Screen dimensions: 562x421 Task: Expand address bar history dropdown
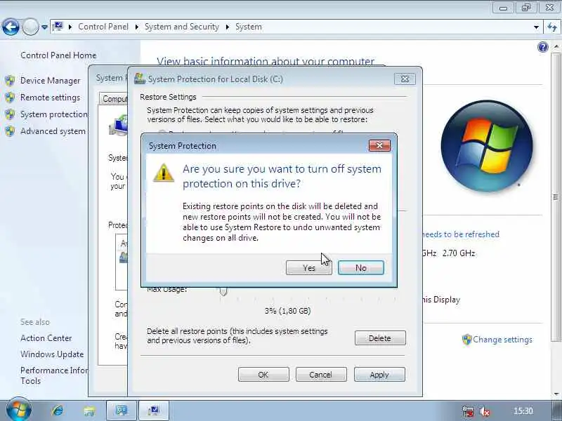click(x=536, y=27)
